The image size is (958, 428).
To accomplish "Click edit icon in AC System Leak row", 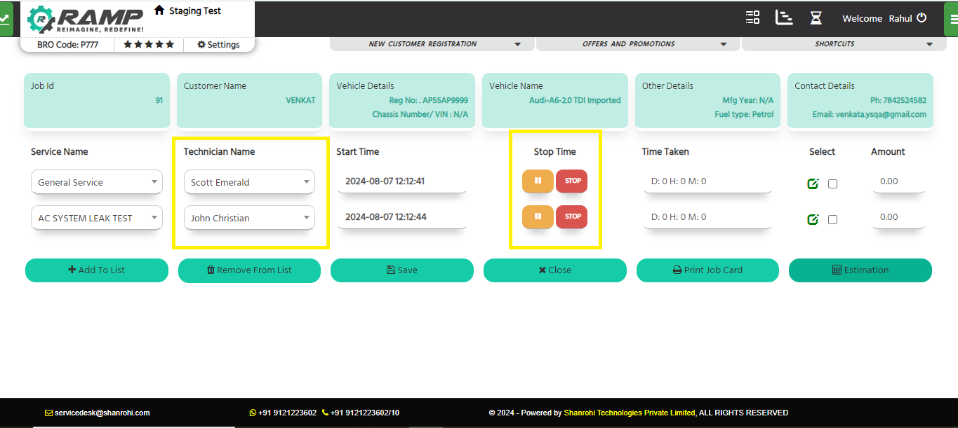I will (813, 219).
